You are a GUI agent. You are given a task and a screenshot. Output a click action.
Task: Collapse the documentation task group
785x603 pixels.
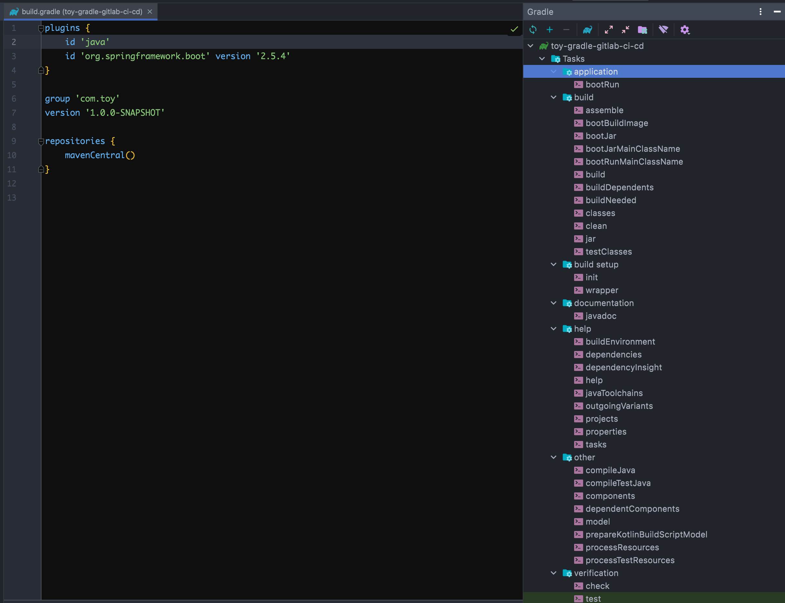pos(554,303)
